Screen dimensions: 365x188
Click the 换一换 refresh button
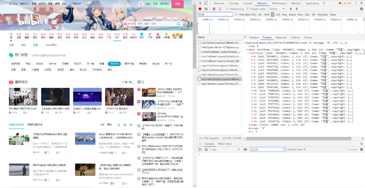[x=127, y=82]
